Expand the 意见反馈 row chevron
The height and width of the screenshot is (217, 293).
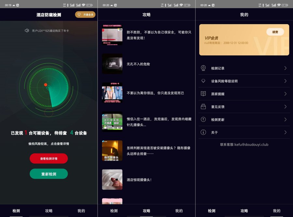click(286, 107)
